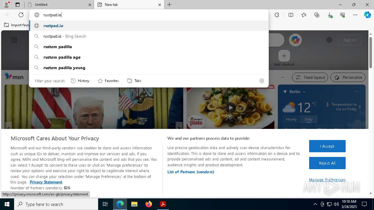Open the new tab button

[x=169, y=5]
